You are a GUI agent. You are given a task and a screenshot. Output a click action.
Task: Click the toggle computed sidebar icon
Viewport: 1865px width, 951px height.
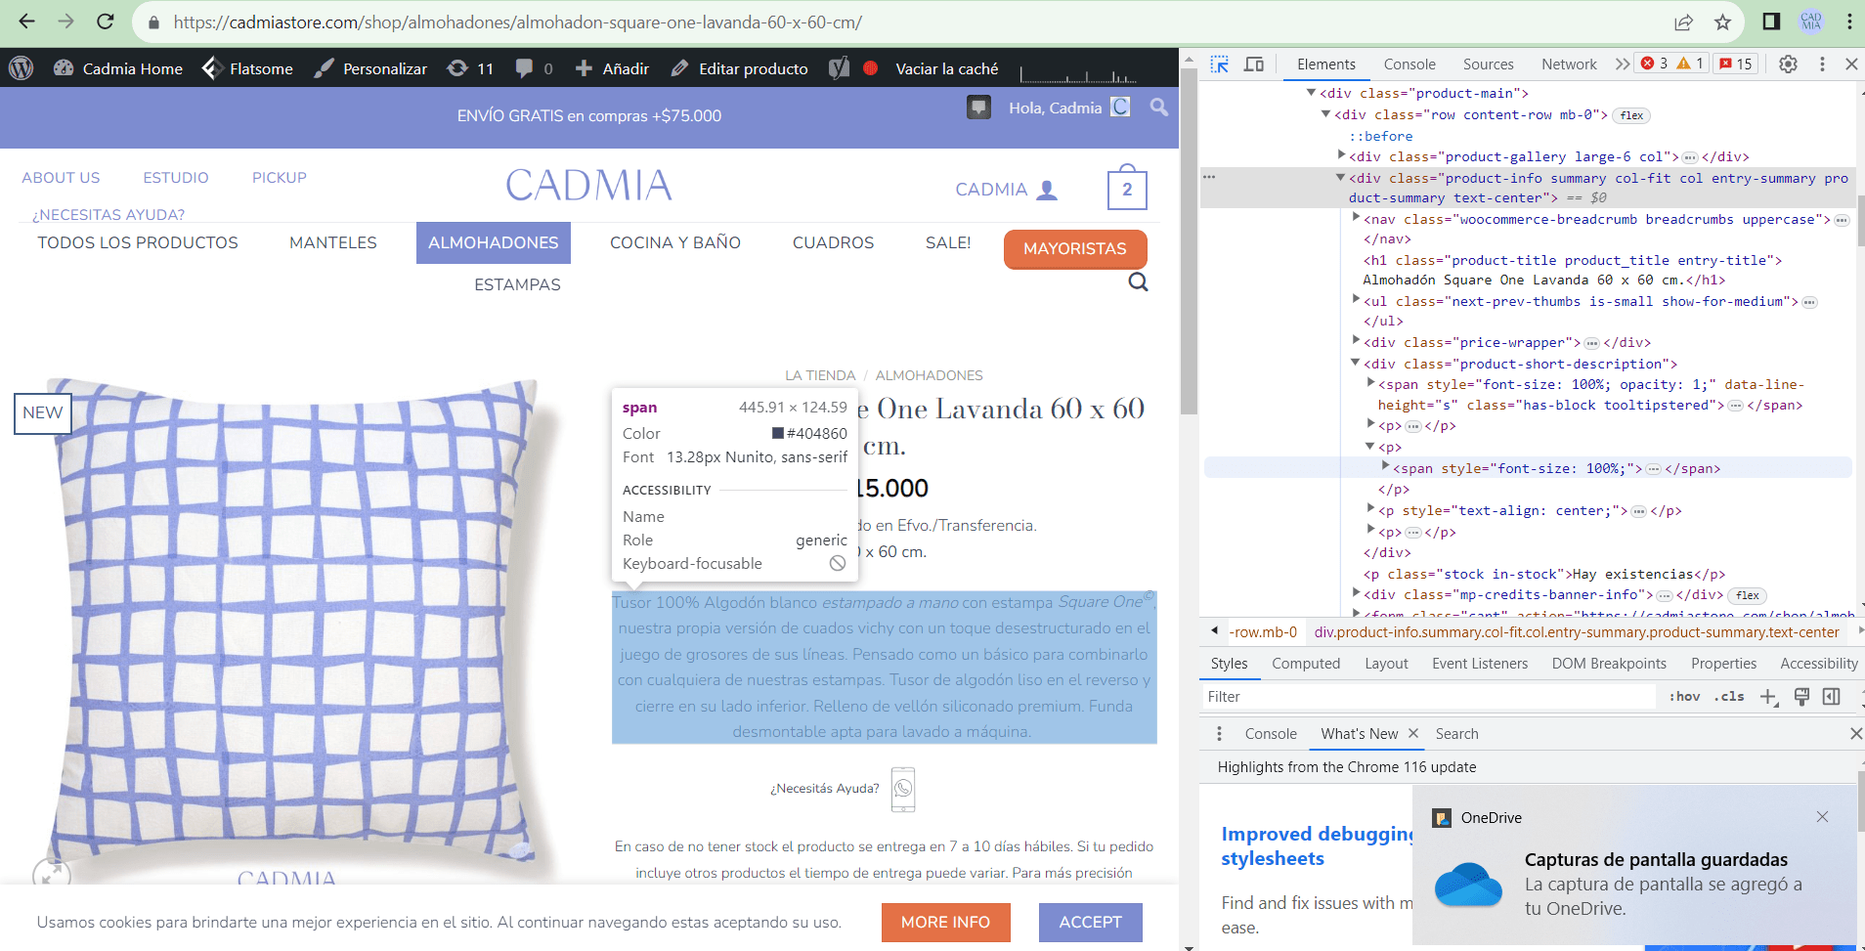tap(1832, 697)
